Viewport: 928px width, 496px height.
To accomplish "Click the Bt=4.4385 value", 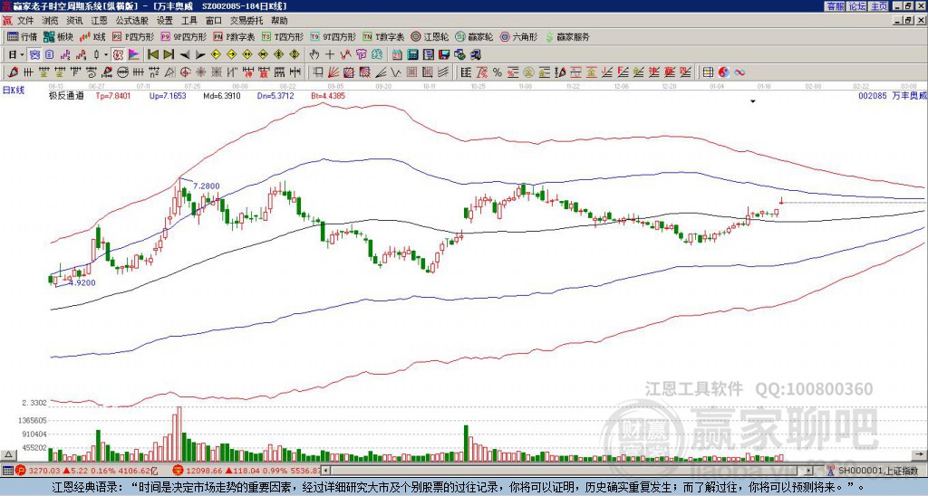I will pyautogui.click(x=328, y=95).
